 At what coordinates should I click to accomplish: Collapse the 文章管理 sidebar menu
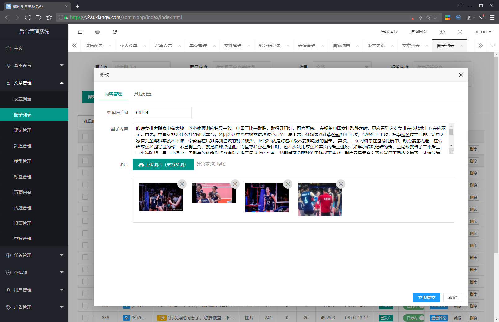click(x=34, y=83)
